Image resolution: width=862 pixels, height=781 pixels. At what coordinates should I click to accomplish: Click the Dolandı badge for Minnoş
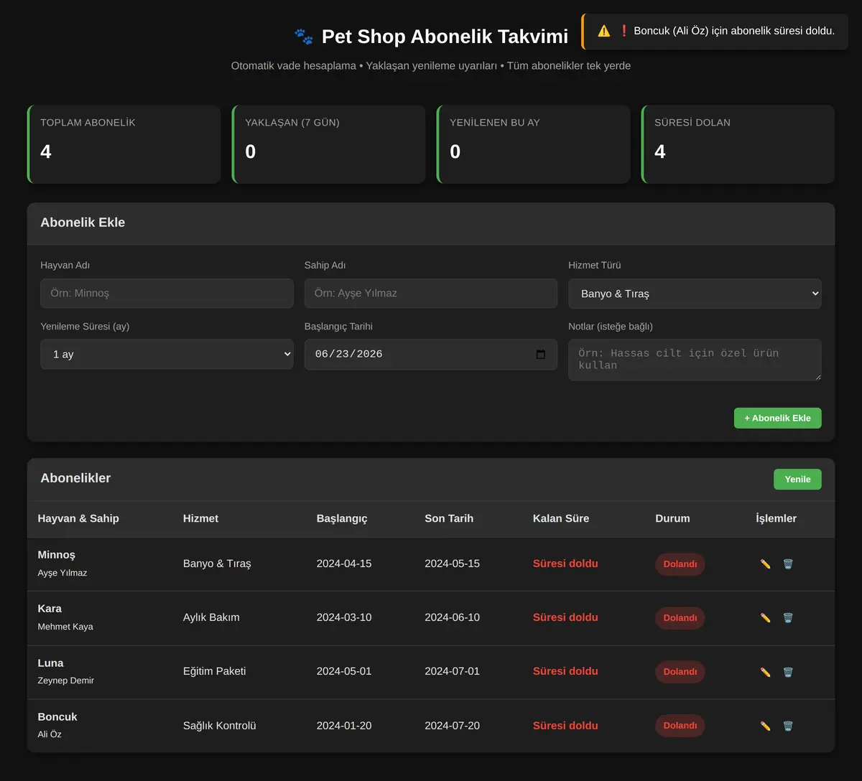pos(680,564)
